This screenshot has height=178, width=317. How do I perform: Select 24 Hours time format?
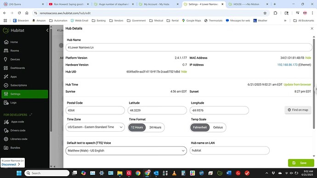point(155,128)
